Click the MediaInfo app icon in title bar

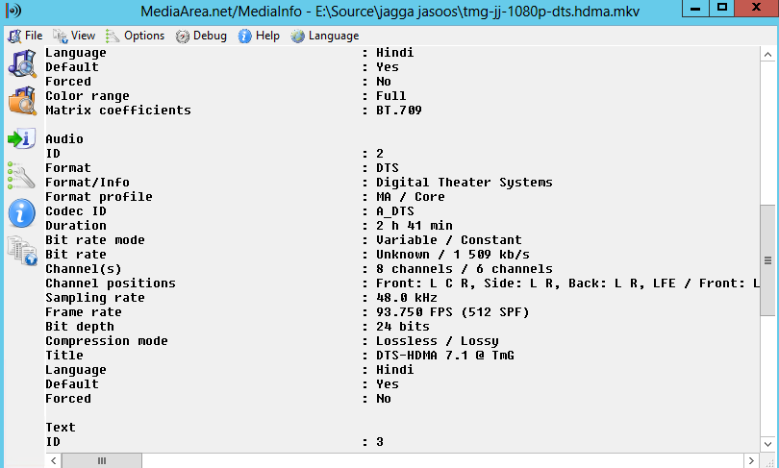click(x=13, y=10)
